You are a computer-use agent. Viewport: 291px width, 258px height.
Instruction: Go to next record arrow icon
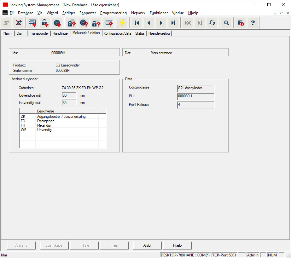tap(161, 23)
